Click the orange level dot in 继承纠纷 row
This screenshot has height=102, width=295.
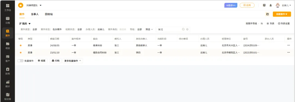tap(20, 45)
